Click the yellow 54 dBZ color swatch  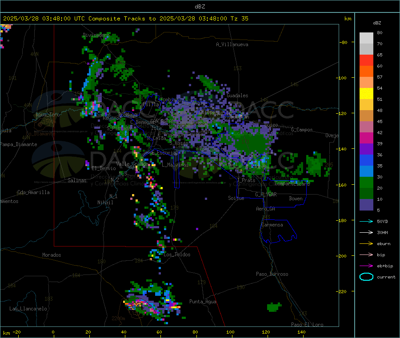point(366,94)
